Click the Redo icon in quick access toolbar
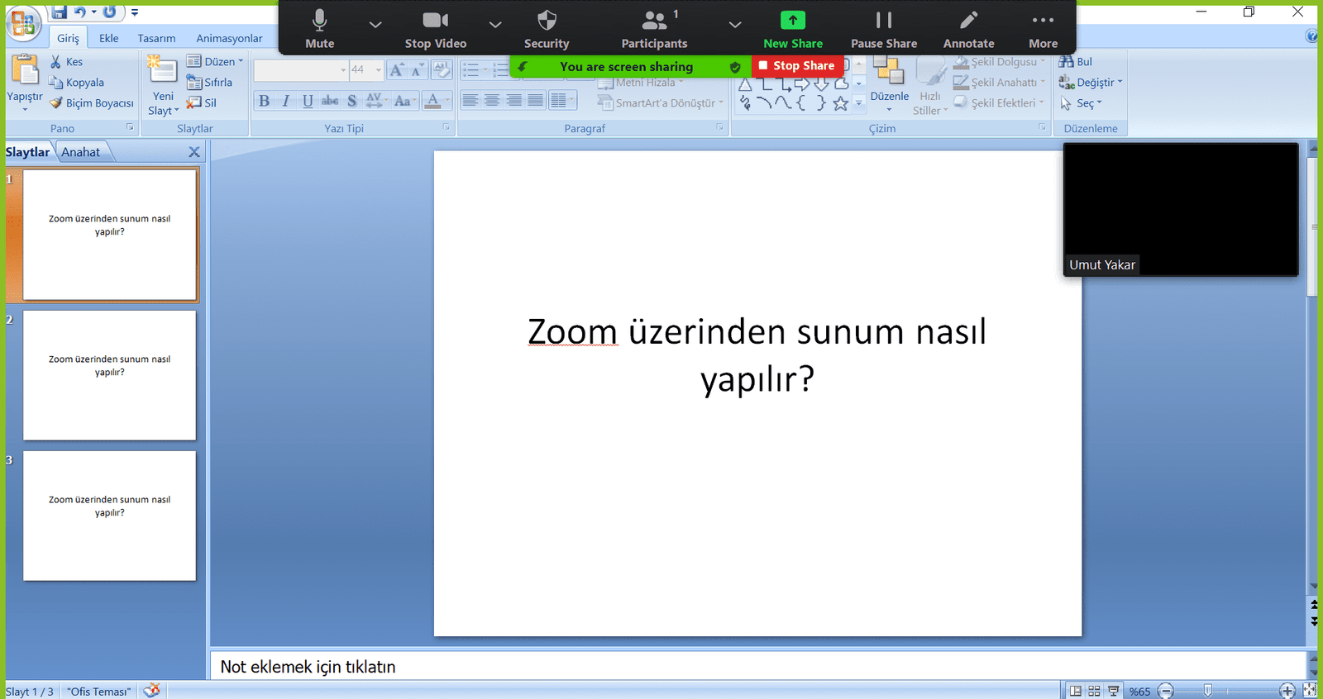The height and width of the screenshot is (699, 1323). 109,12
